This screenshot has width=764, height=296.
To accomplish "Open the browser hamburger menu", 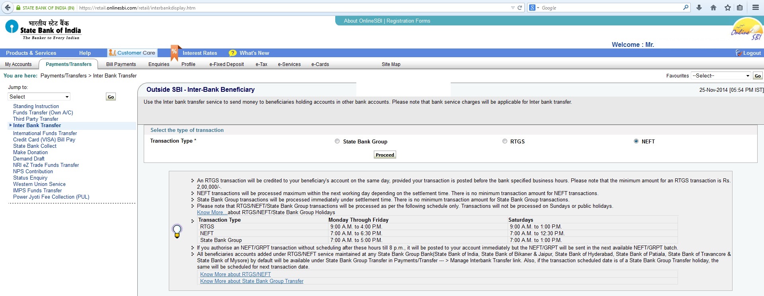I will point(755,8).
